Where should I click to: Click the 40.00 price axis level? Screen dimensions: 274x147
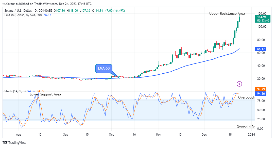(261, 66)
